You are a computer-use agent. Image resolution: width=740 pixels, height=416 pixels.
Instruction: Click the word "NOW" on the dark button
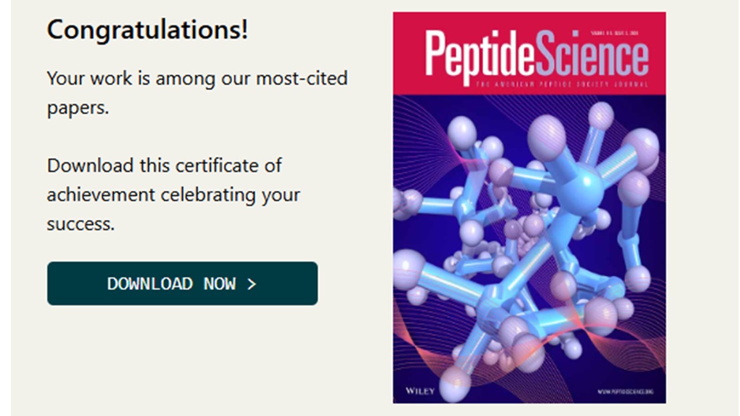[220, 284]
